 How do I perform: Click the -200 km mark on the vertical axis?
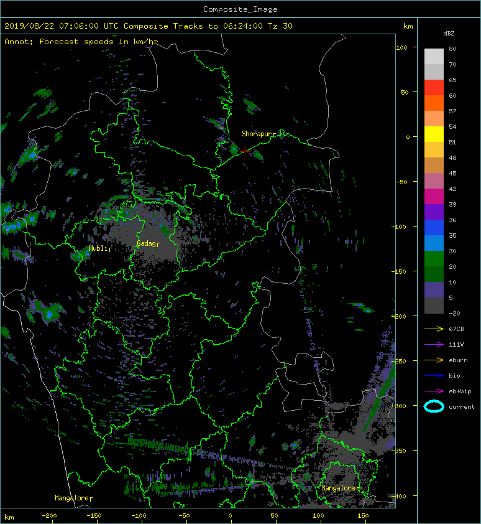pyautogui.click(x=399, y=316)
